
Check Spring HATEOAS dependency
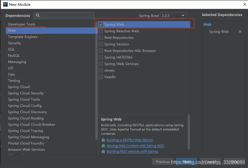(101, 57)
